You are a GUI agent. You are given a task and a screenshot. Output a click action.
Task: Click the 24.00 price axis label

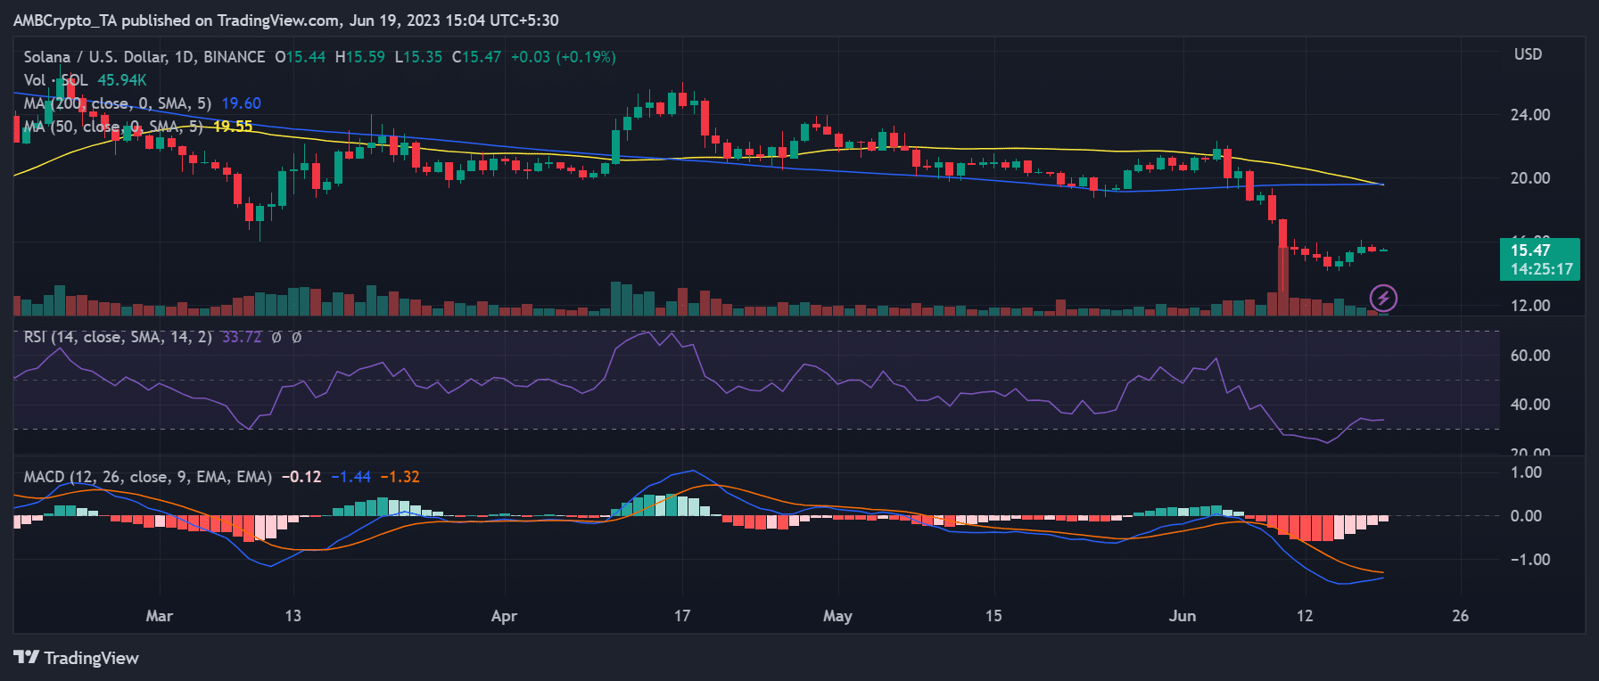click(x=1529, y=115)
